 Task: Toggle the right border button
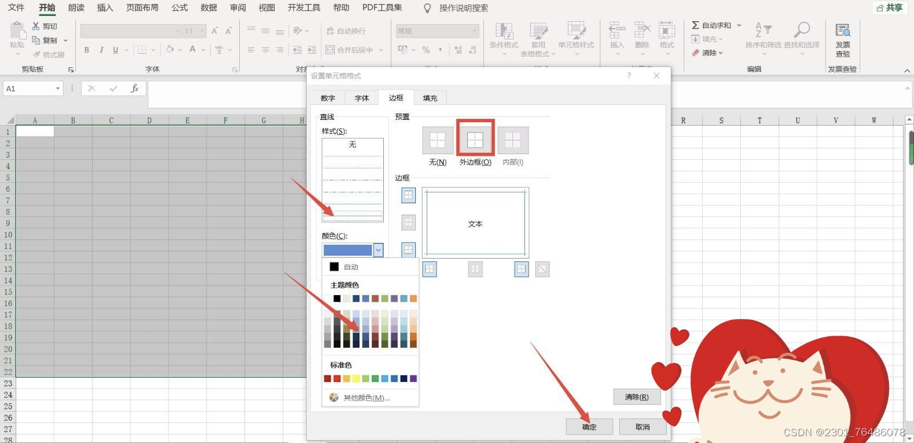click(x=522, y=269)
